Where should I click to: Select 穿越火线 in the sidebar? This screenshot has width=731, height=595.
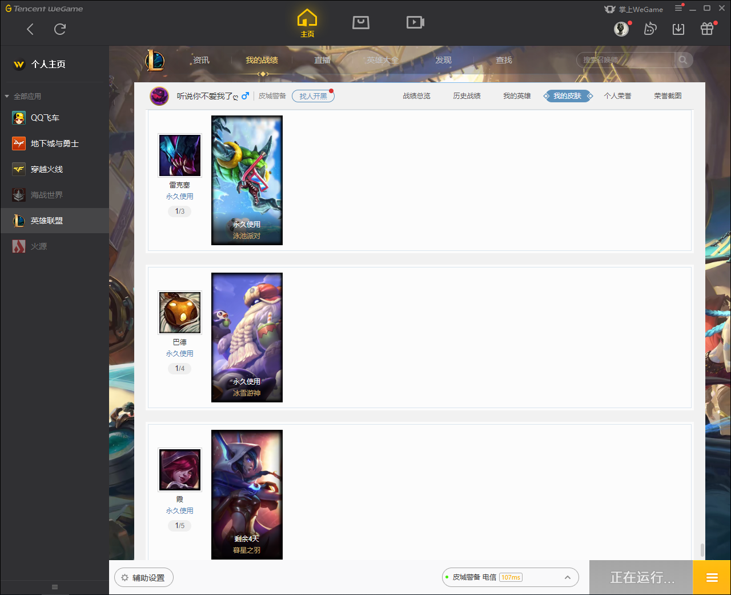click(54, 169)
